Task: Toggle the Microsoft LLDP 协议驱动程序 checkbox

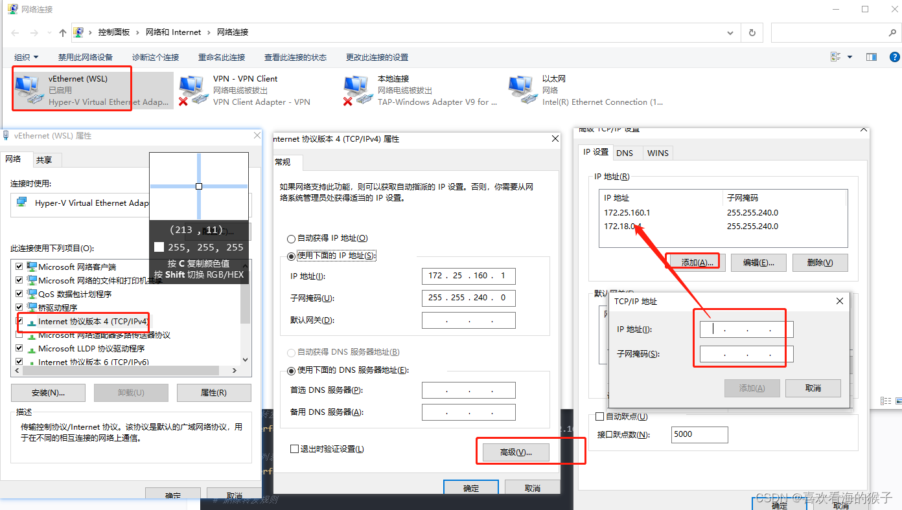Action: [x=19, y=348]
